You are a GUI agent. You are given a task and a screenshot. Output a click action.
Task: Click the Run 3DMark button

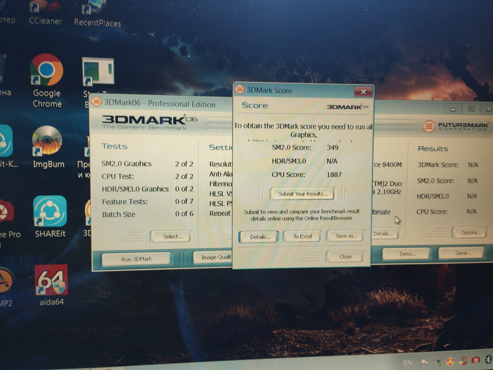(x=137, y=259)
